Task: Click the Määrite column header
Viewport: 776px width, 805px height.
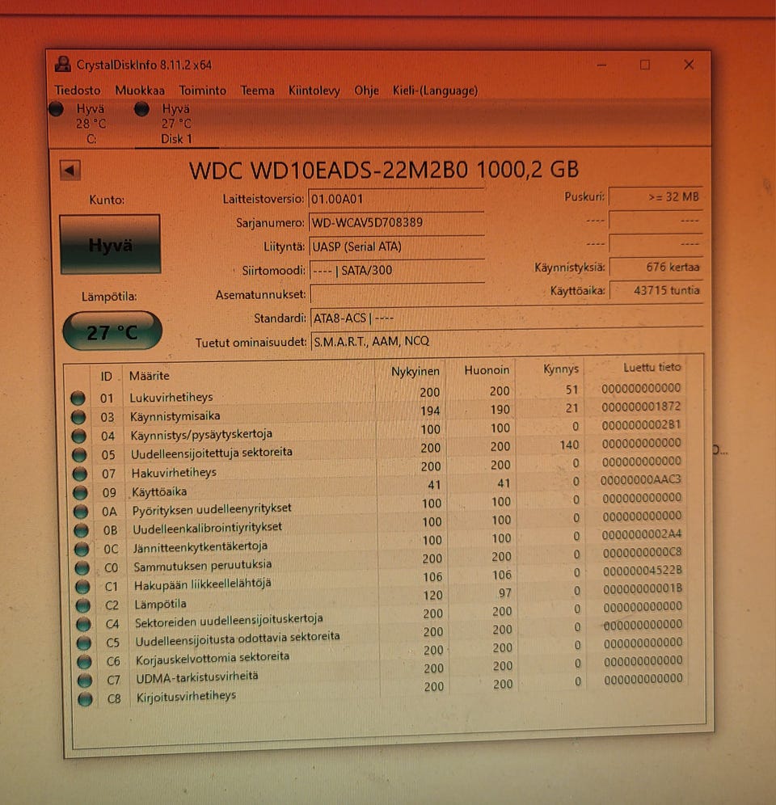Action: [149, 376]
